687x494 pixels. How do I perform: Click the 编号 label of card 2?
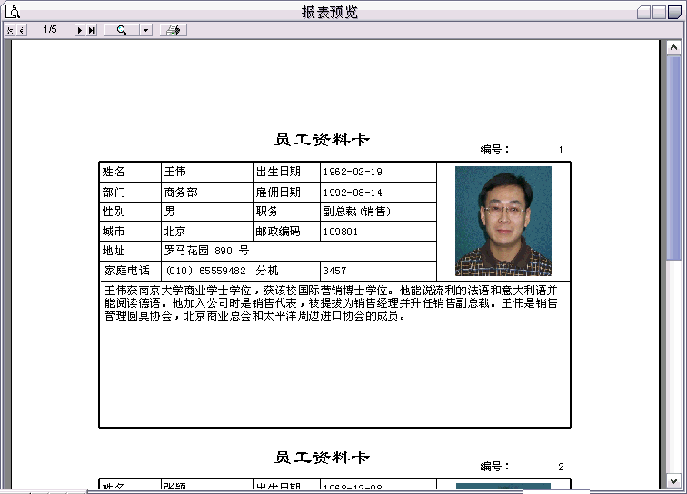click(494, 467)
